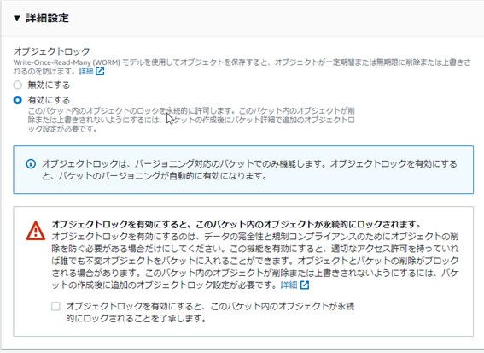The image size is (484, 353).
Task: Open the 詳細 link under オブジェクトロック description
Action: 86,71
